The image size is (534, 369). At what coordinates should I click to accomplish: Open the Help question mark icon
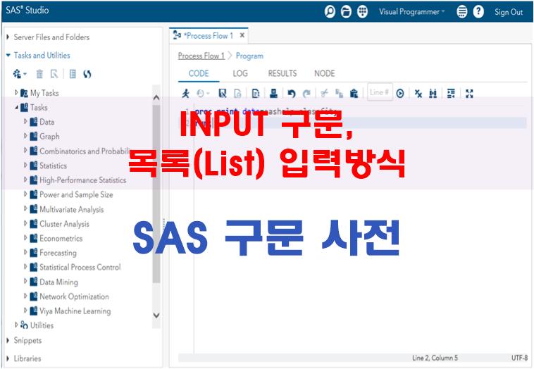click(x=478, y=12)
